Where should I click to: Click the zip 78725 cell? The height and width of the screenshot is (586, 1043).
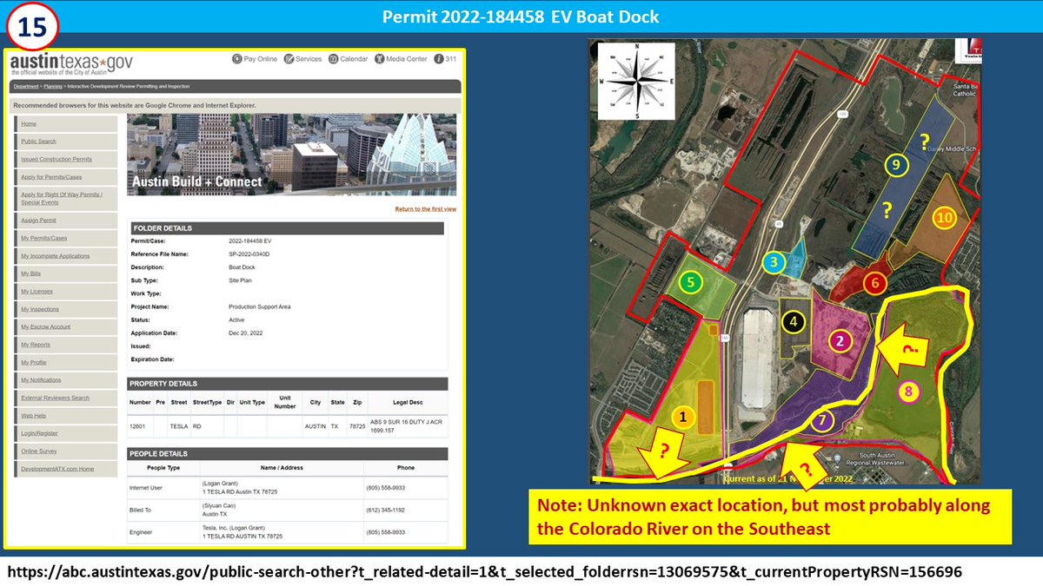pos(358,426)
